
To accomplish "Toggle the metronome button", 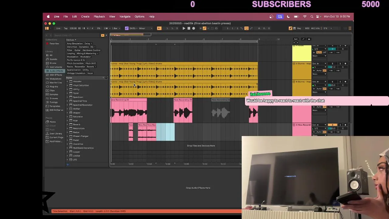I will pyautogui.click(x=105, y=28).
